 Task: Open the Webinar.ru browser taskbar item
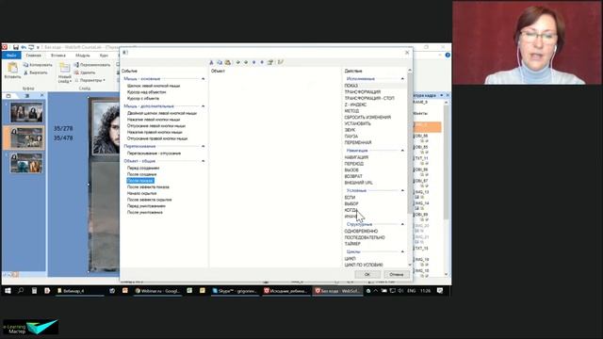click(157, 291)
